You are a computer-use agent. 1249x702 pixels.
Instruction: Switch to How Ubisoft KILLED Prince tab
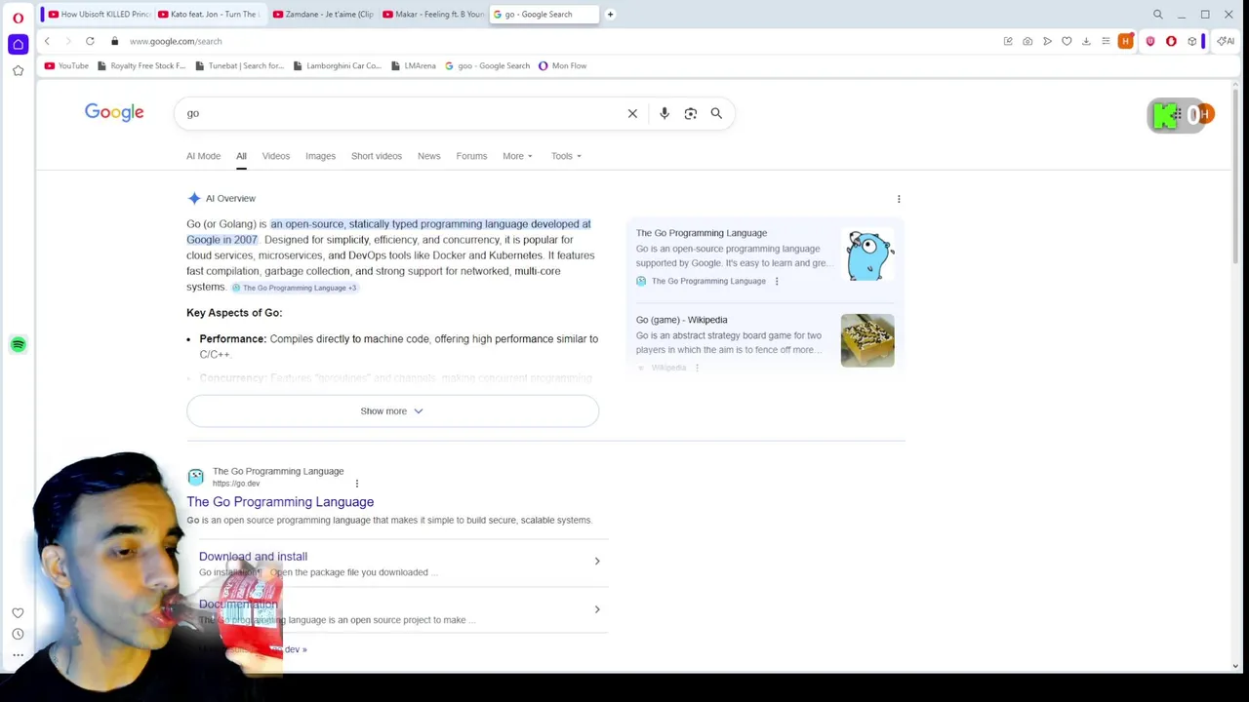click(x=99, y=15)
